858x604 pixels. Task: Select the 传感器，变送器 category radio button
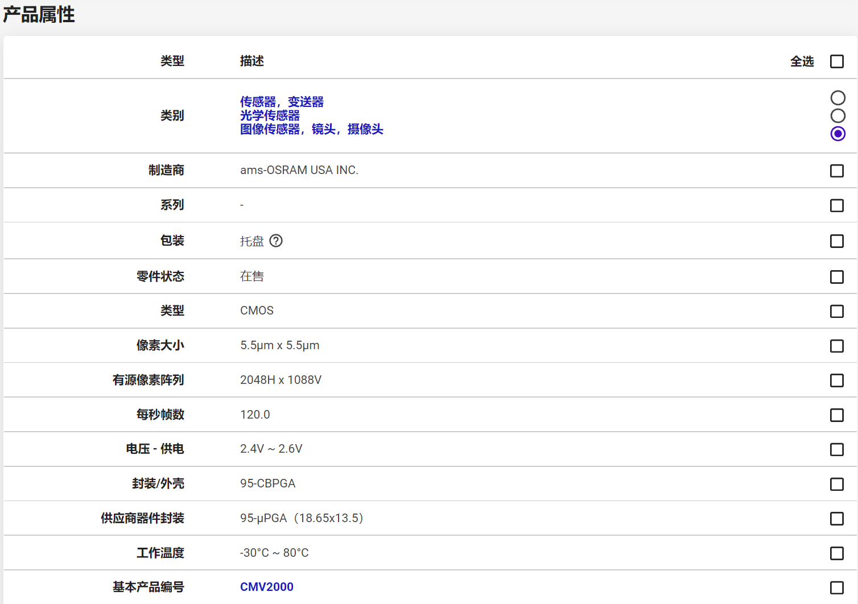(838, 98)
